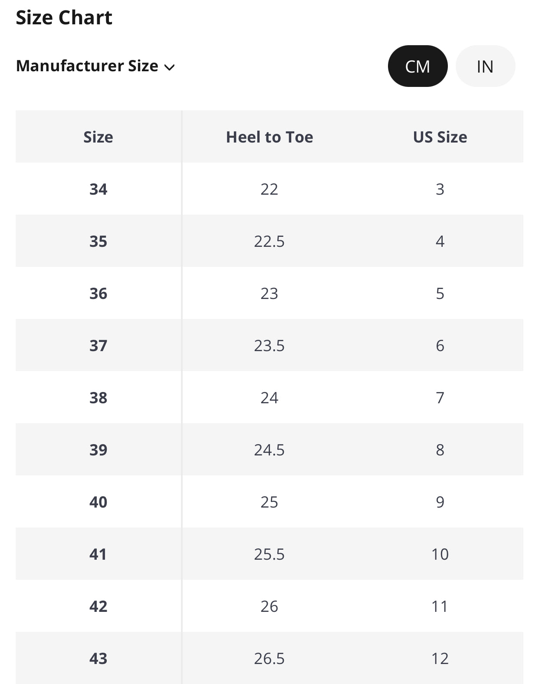Select the CM unit toggle
Screen dimensions: 539x684
click(417, 66)
